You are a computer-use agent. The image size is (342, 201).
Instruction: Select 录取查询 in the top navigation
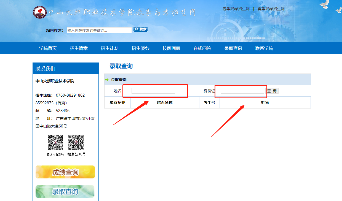click(233, 48)
